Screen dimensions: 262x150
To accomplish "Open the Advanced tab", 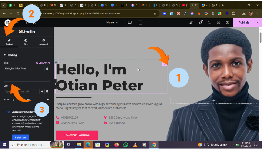I will click(x=44, y=42).
